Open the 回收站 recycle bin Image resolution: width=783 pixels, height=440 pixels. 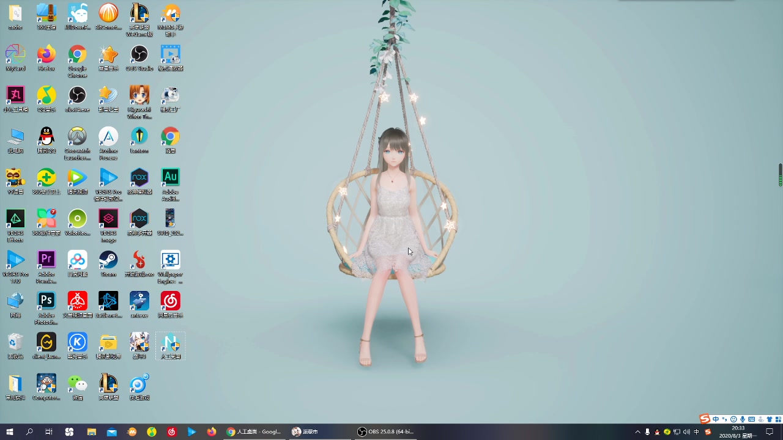tap(15, 345)
